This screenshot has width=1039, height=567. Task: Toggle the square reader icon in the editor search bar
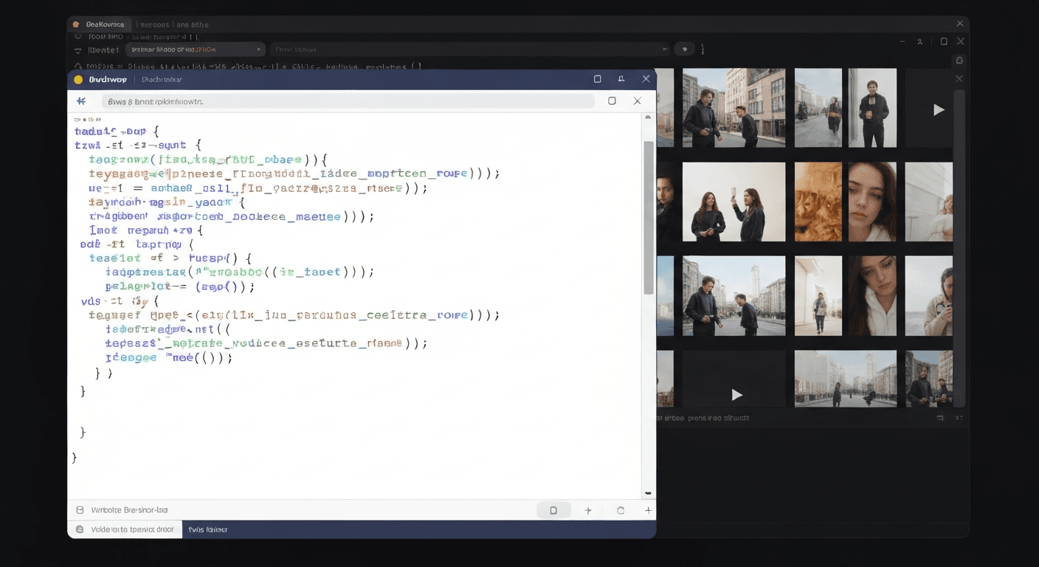(612, 101)
